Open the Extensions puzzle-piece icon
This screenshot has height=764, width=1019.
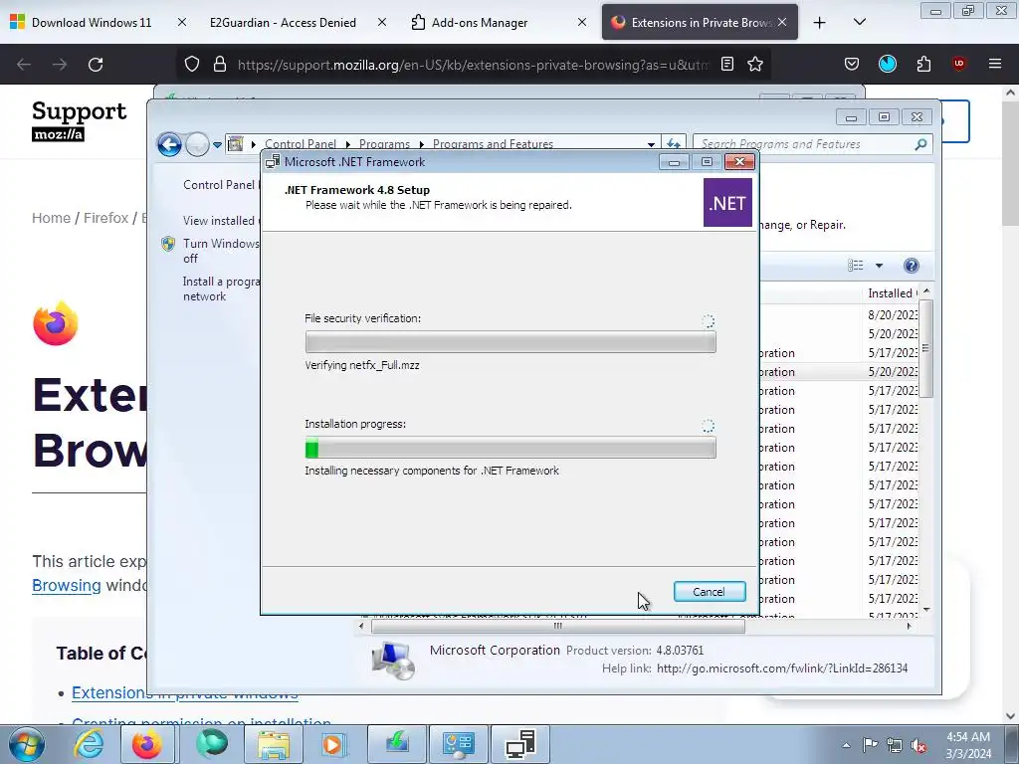(x=923, y=64)
